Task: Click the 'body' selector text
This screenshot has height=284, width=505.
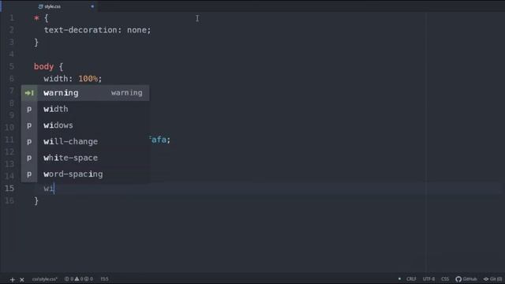Action: (43, 66)
